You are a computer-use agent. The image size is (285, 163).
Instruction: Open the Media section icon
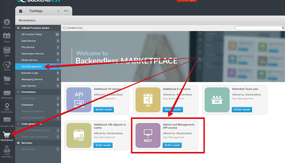pyautogui.click(x=7, y=65)
